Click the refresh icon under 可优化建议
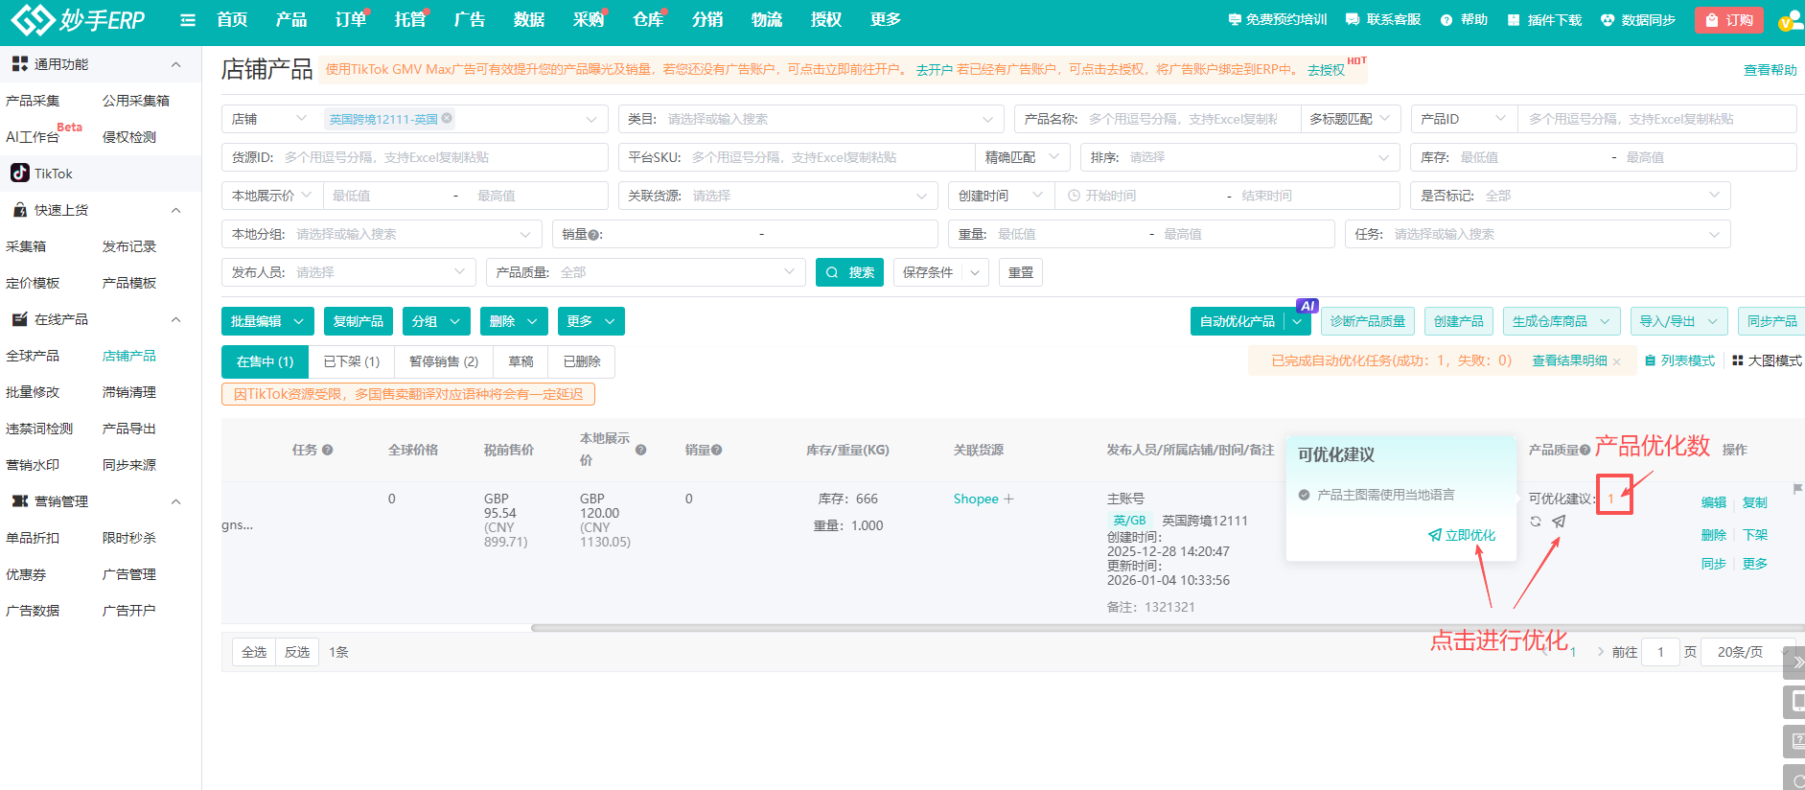Image resolution: width=1805 pixels, height=790 pixels. (x=1536, y=522)
